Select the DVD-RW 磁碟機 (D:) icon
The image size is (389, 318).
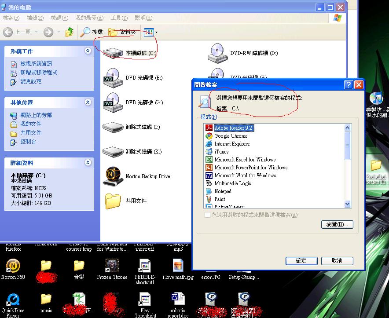[218, 53]
